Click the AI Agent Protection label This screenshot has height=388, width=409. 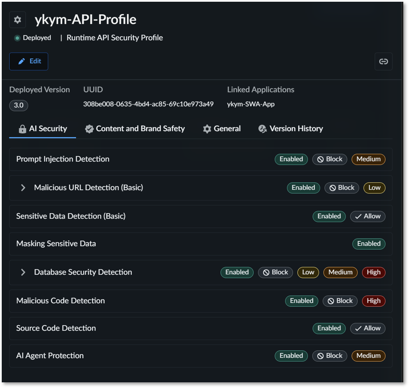(50, 356)
